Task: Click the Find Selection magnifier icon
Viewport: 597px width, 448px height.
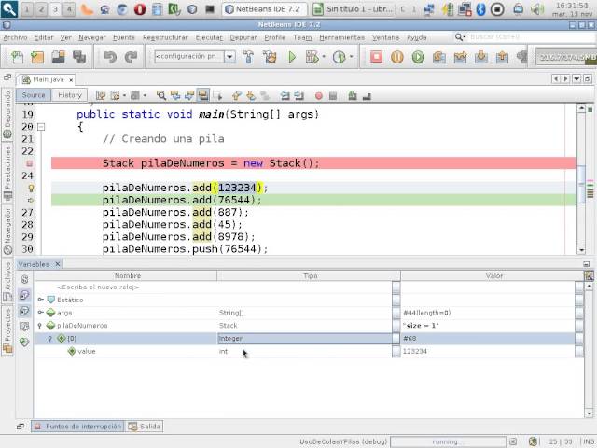Action: tap(161, 95)
